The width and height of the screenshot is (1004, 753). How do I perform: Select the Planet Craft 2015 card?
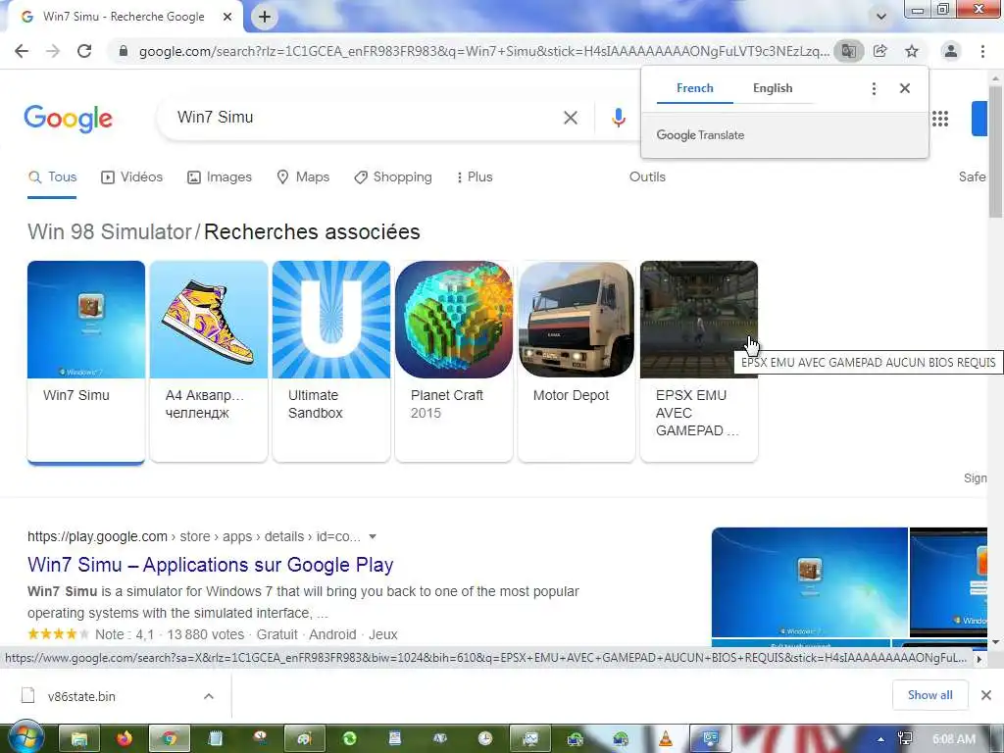[454, 361]
